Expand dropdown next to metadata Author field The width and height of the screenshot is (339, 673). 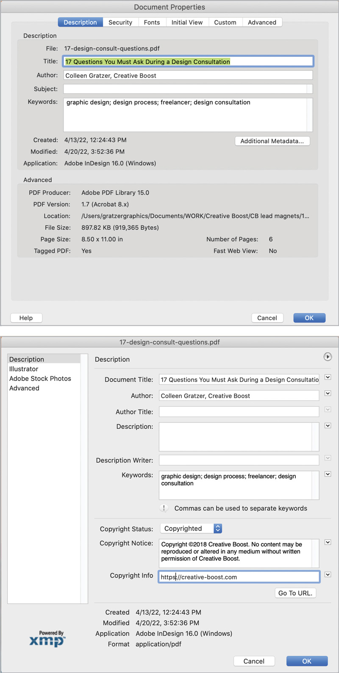tap(328, 393)
